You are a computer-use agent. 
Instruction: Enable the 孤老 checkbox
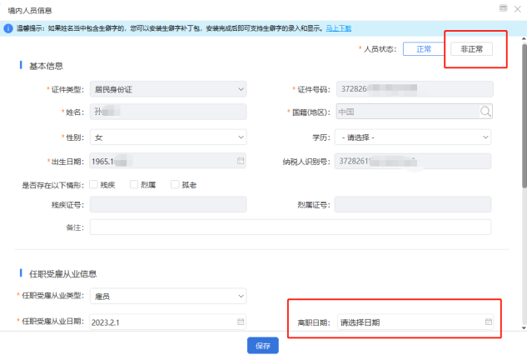click(176, 184)
